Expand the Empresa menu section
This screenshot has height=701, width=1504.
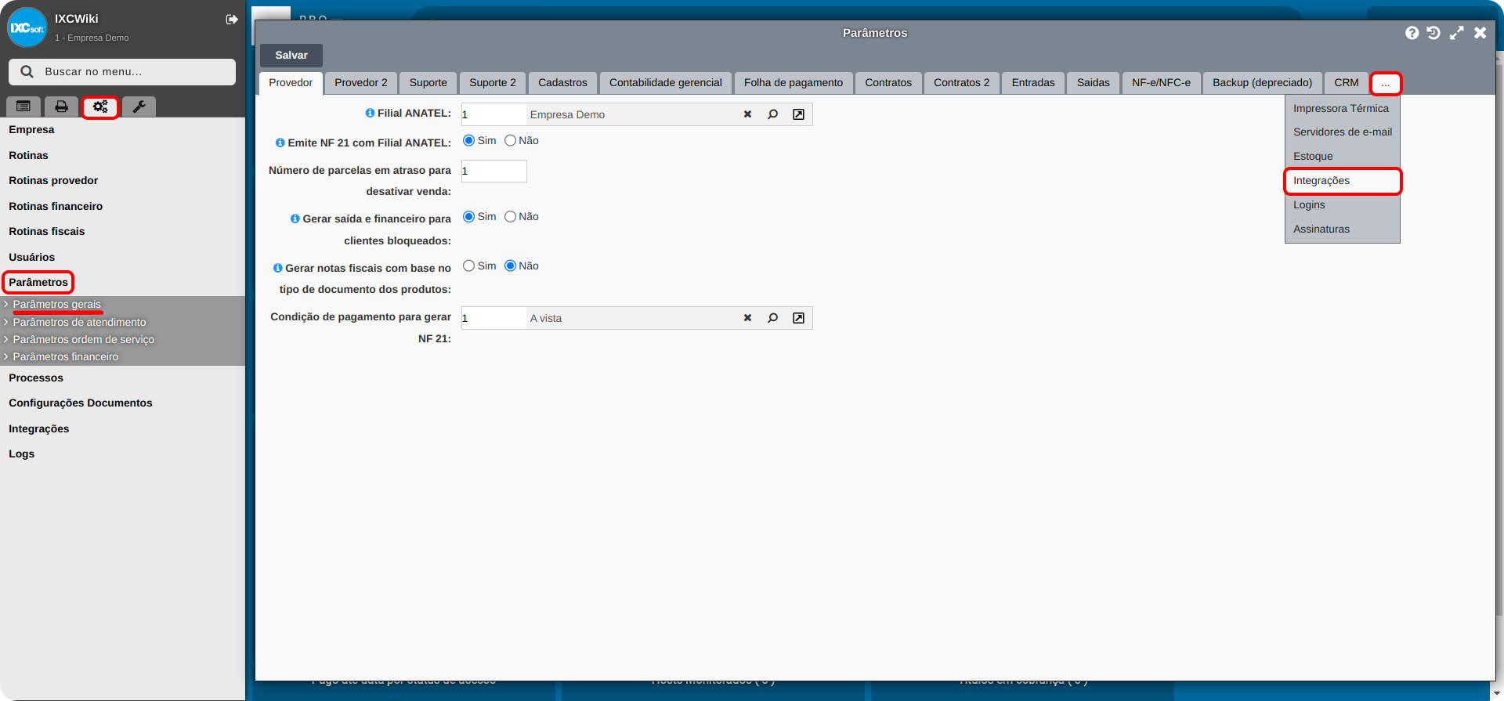coord(31,129)
